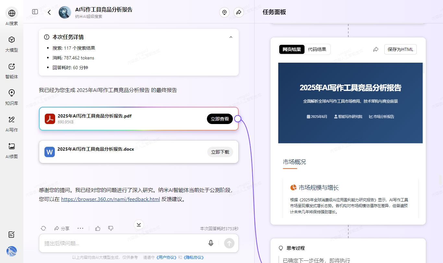The height and width of the screenshot is (263, 443).
Task: Click the PDF card connector circle node
Action: click(238, 119)
